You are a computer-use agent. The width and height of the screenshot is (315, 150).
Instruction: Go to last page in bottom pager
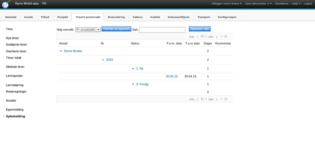coord(225,99)
